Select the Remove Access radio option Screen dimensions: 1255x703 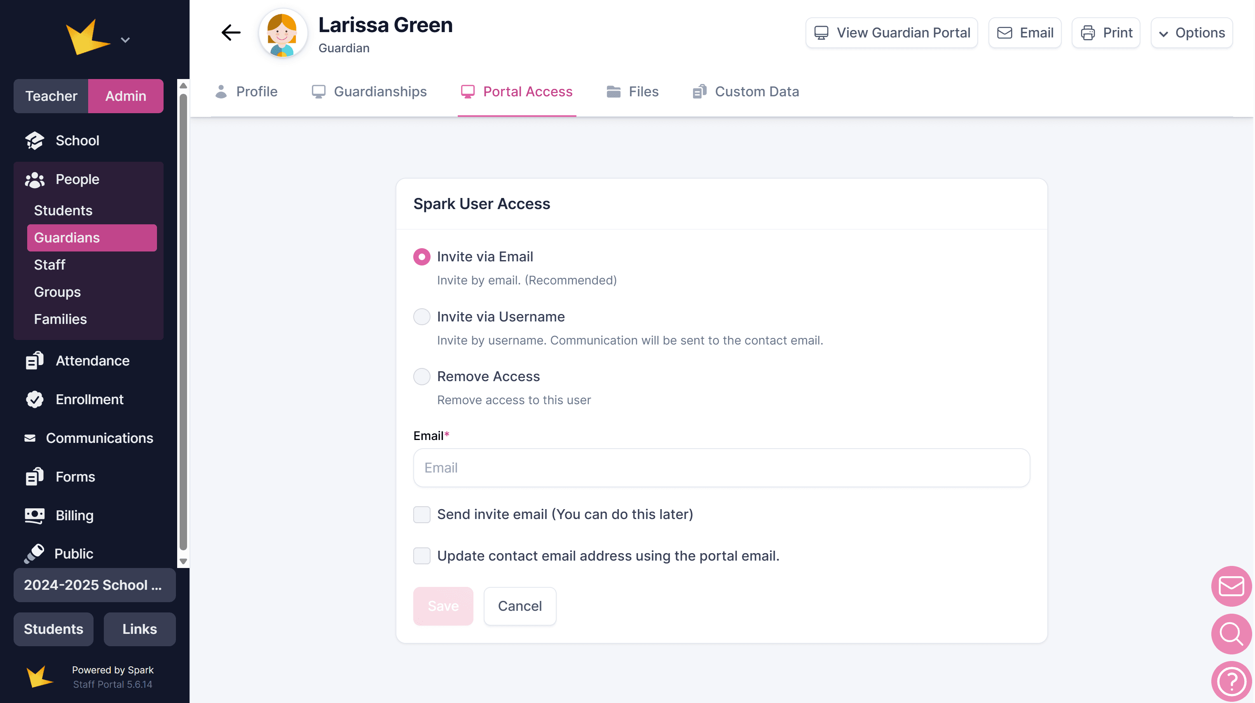[x=421, y=376]
